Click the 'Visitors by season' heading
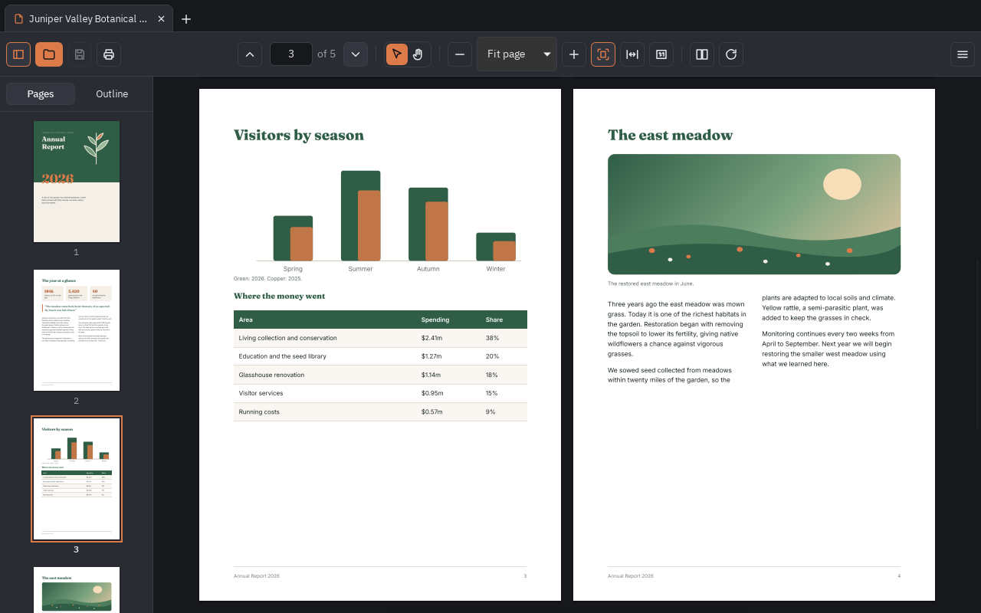 pyautogui.click(x=299, y=136)
